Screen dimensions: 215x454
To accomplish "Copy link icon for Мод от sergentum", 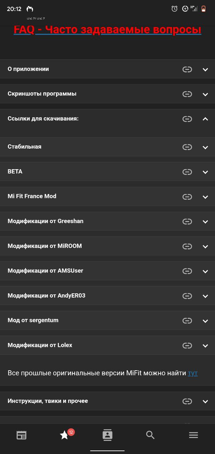I will (x=187, y=321).
